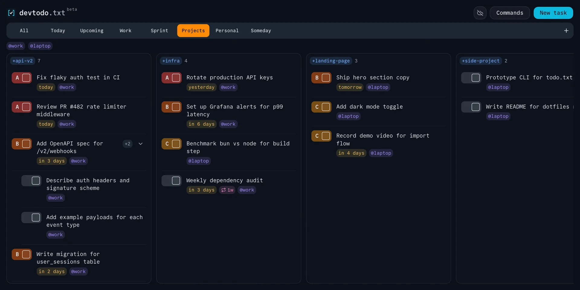This screenshot has height=290, width=580.
Task: Click the +2 subtask count badge
Action: pos(127,144)
